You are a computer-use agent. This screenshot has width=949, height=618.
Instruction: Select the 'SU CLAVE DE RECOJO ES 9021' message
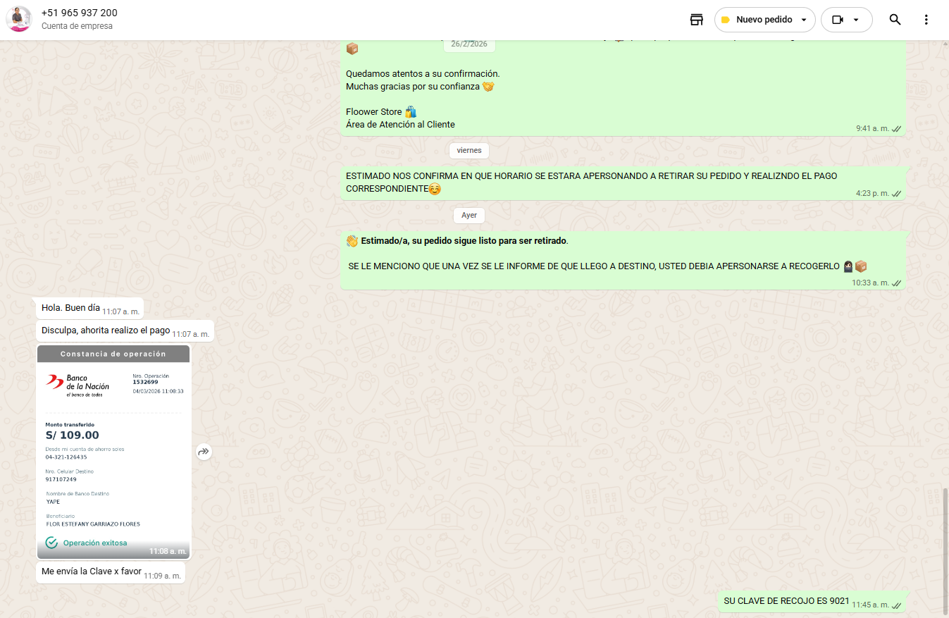(786, 601)
